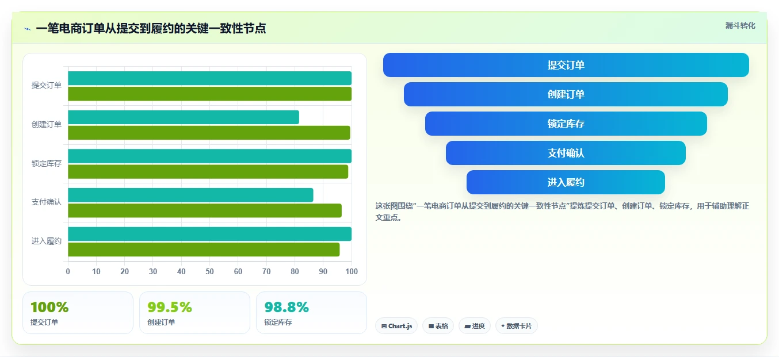The image size is (779, 357).
Task: Click the lightning icon beside the title
Action: [x=27, y=29]
